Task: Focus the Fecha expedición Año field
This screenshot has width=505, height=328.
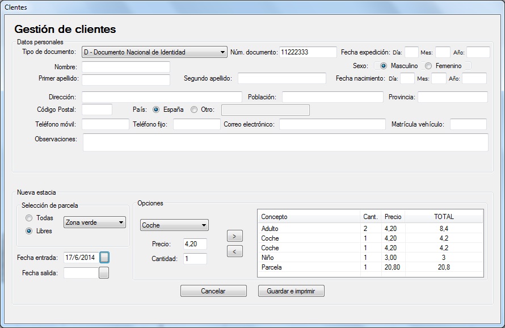Action: 478,52
